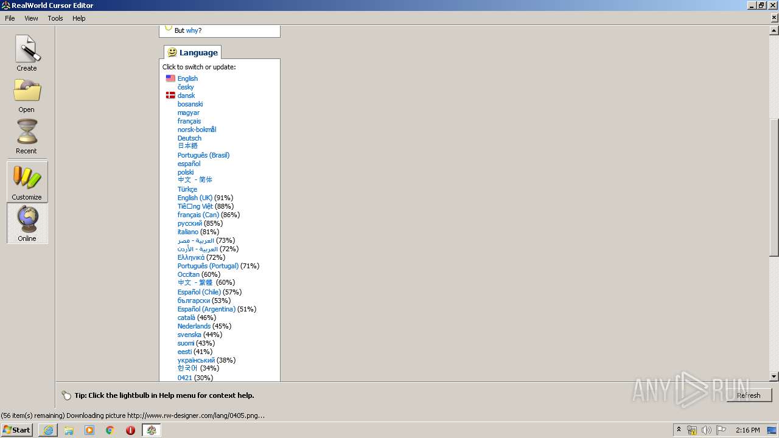Switch language to norsk-bokmål
The height and width of the screenshot is (438, 779).
(x=197, y=130)
